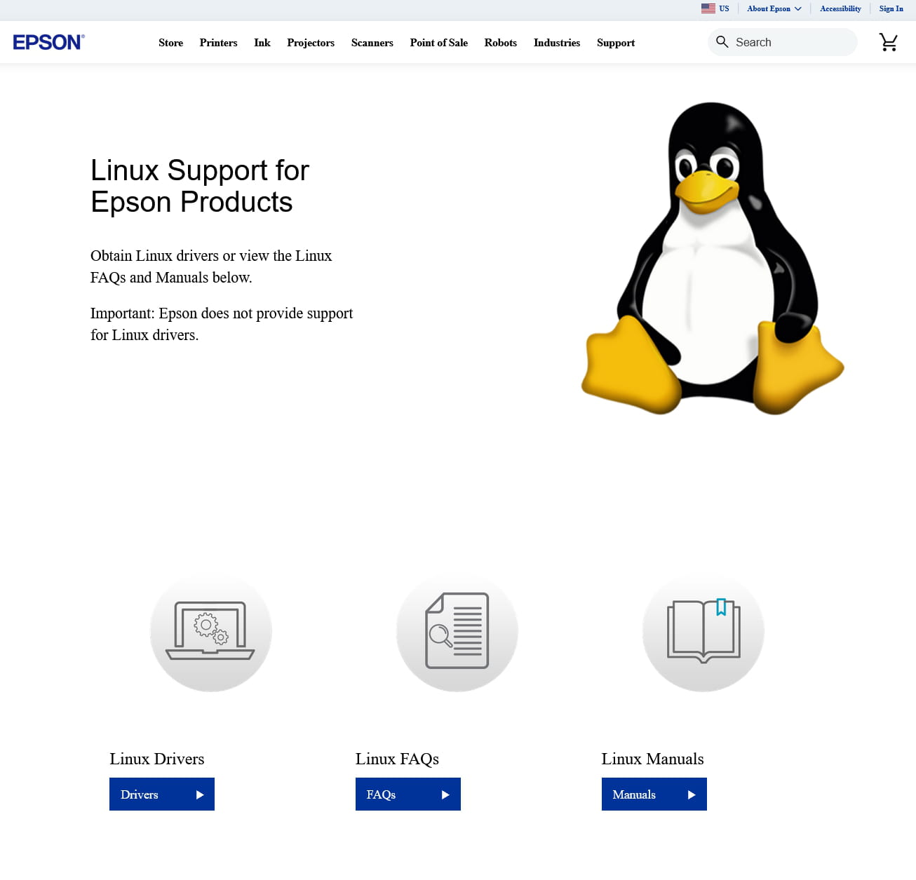
Task: Open the Store menu
Action: [x=170, y=43]
